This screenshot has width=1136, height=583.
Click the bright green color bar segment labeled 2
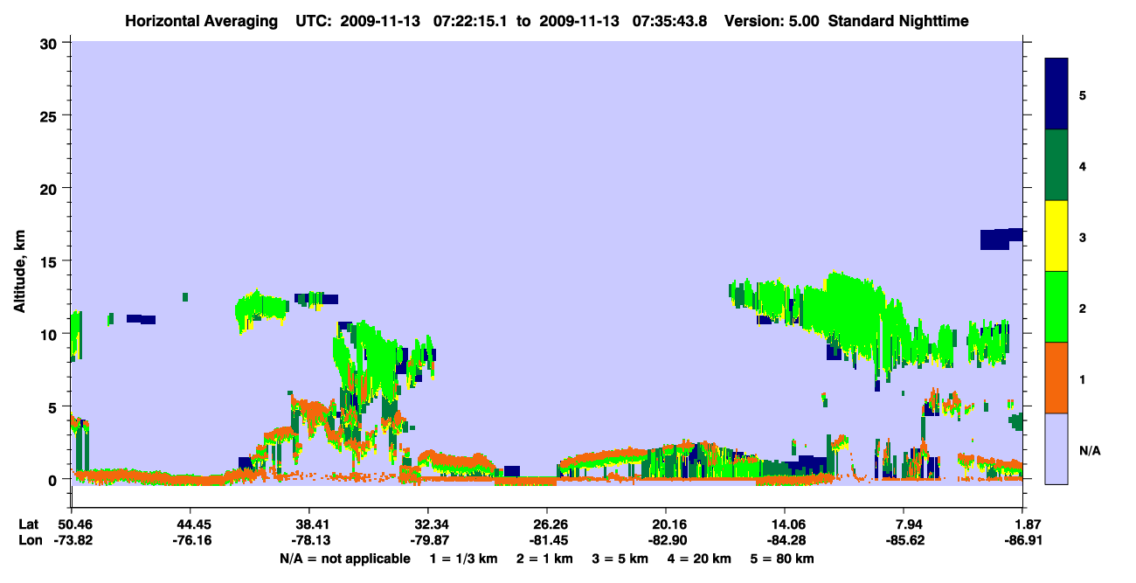(x=1056, y=307)
